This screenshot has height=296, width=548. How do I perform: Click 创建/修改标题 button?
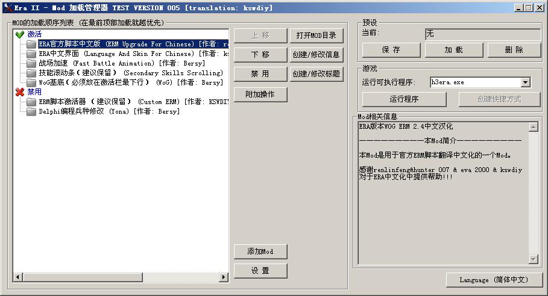click(x=317, y=74)
